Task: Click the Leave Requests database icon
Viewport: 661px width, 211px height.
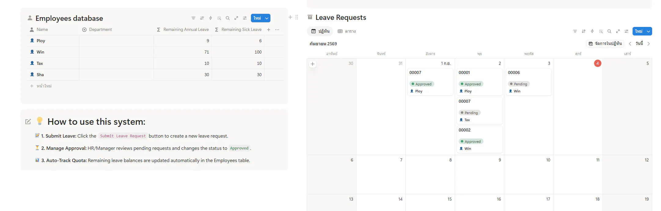Action: click(x=310, y=17)
